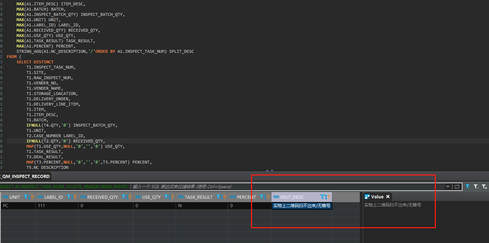Click the ABC type icon on SPLIT_DESC header
489x243 pixels.
277,197
